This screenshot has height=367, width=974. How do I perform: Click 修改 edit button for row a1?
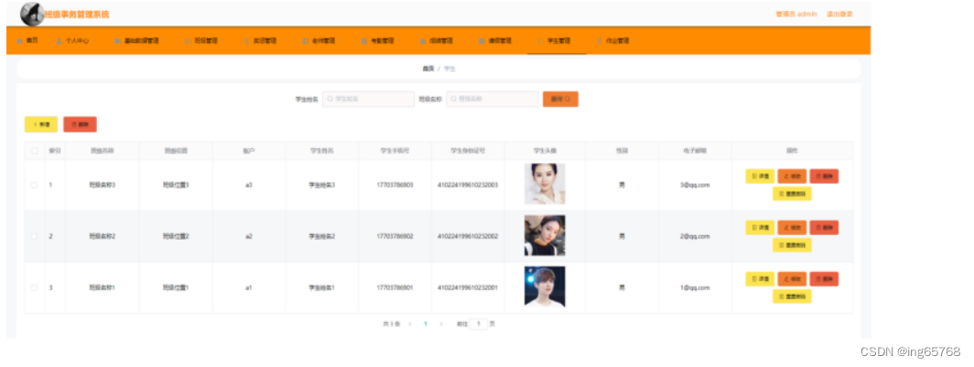(792, 279)
